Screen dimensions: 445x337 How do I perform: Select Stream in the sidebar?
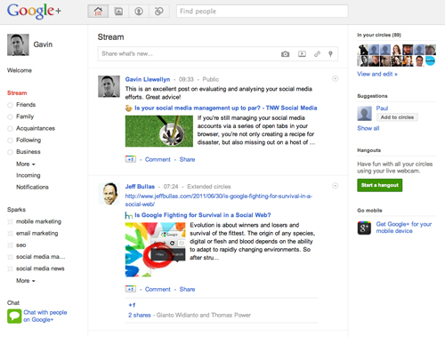(17, 92)
